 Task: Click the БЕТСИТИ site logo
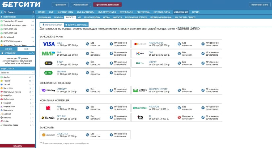click(21, 4)
